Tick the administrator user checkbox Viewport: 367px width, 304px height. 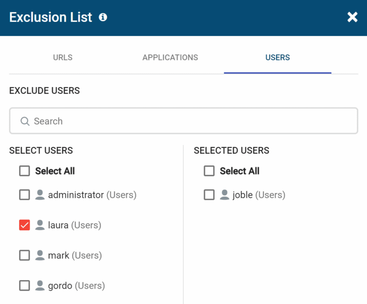(x=24, y=195)
